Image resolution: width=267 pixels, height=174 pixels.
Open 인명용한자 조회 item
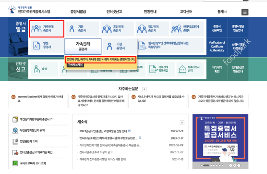pos(38,141)
